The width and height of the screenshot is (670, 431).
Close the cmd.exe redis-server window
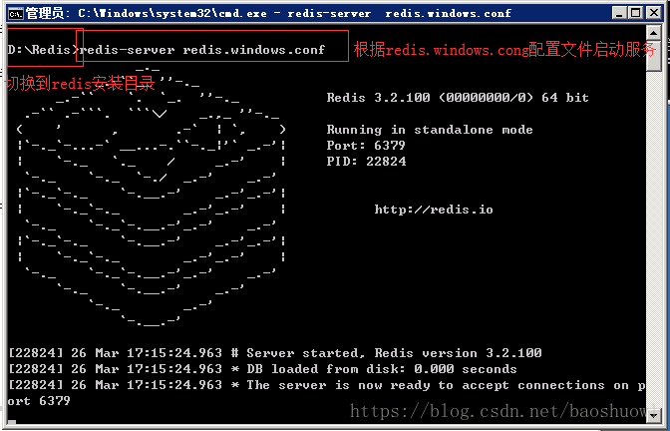pyautogui.click(x=653, y=13)
